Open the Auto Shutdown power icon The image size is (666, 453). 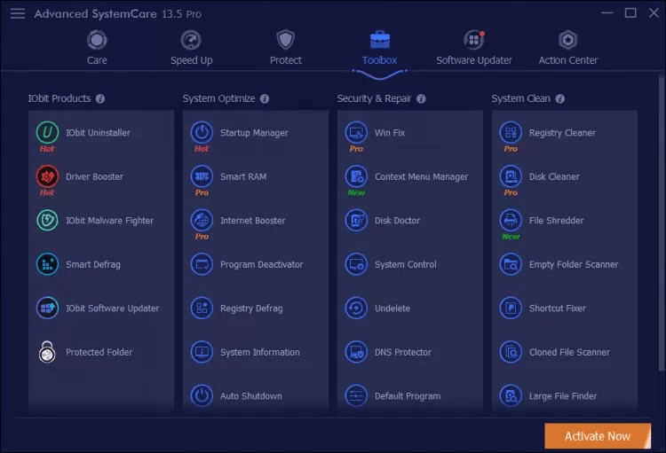[x=202, y=395]
